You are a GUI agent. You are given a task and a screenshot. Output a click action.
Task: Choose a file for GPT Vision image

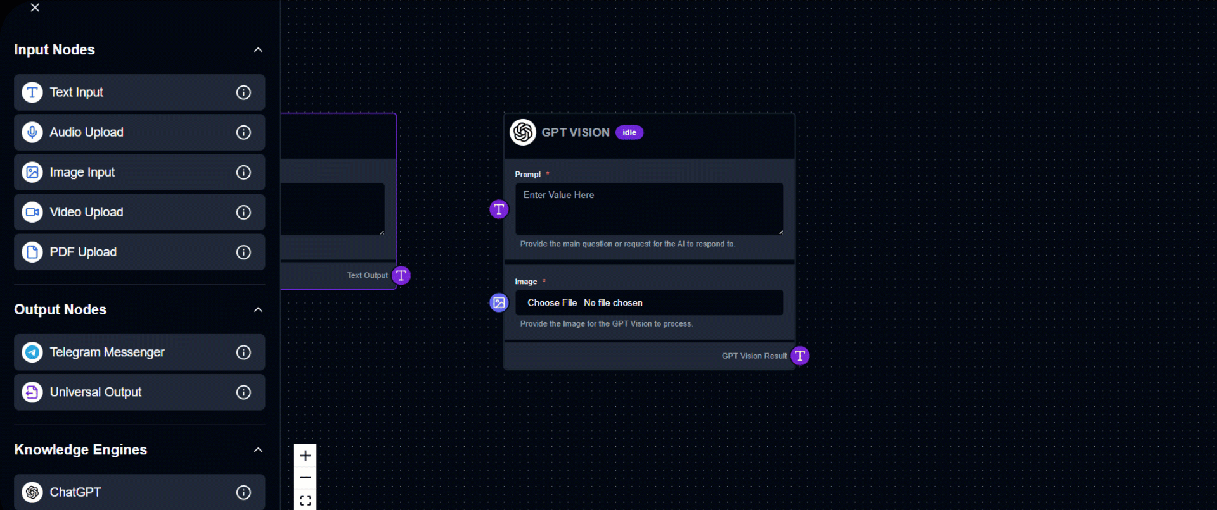tap(552, 303)
